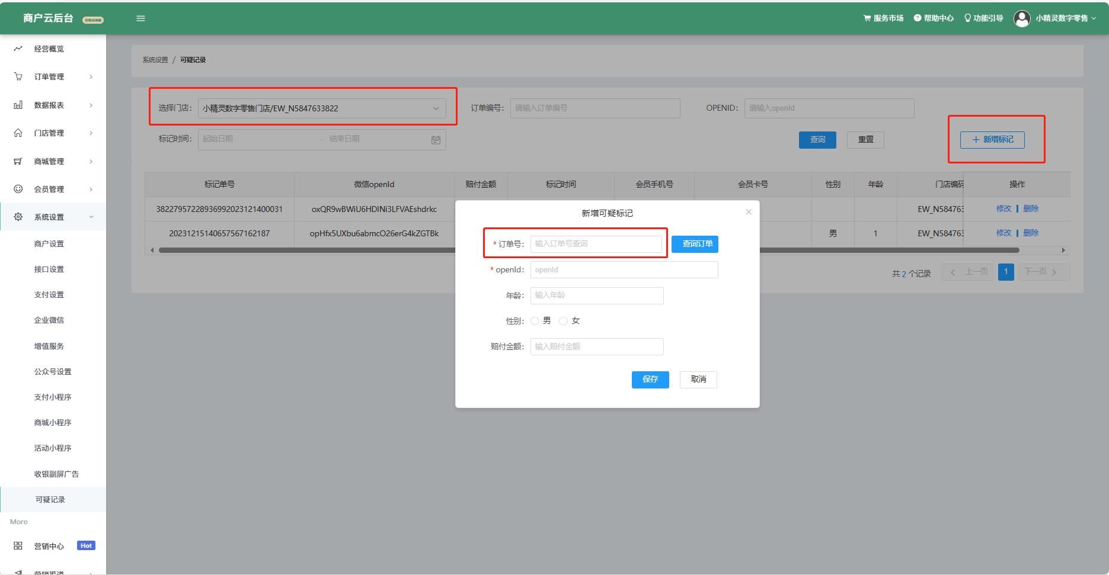
Task: Focus the 订单编号 filter input
Action: [x=595, y=108]
